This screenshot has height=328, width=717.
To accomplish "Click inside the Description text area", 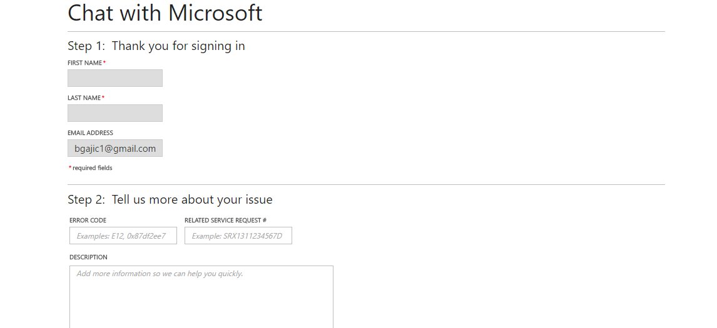I will (x=201, y=297).
